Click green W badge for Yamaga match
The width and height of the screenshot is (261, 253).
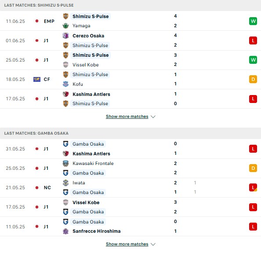(253, 21)
